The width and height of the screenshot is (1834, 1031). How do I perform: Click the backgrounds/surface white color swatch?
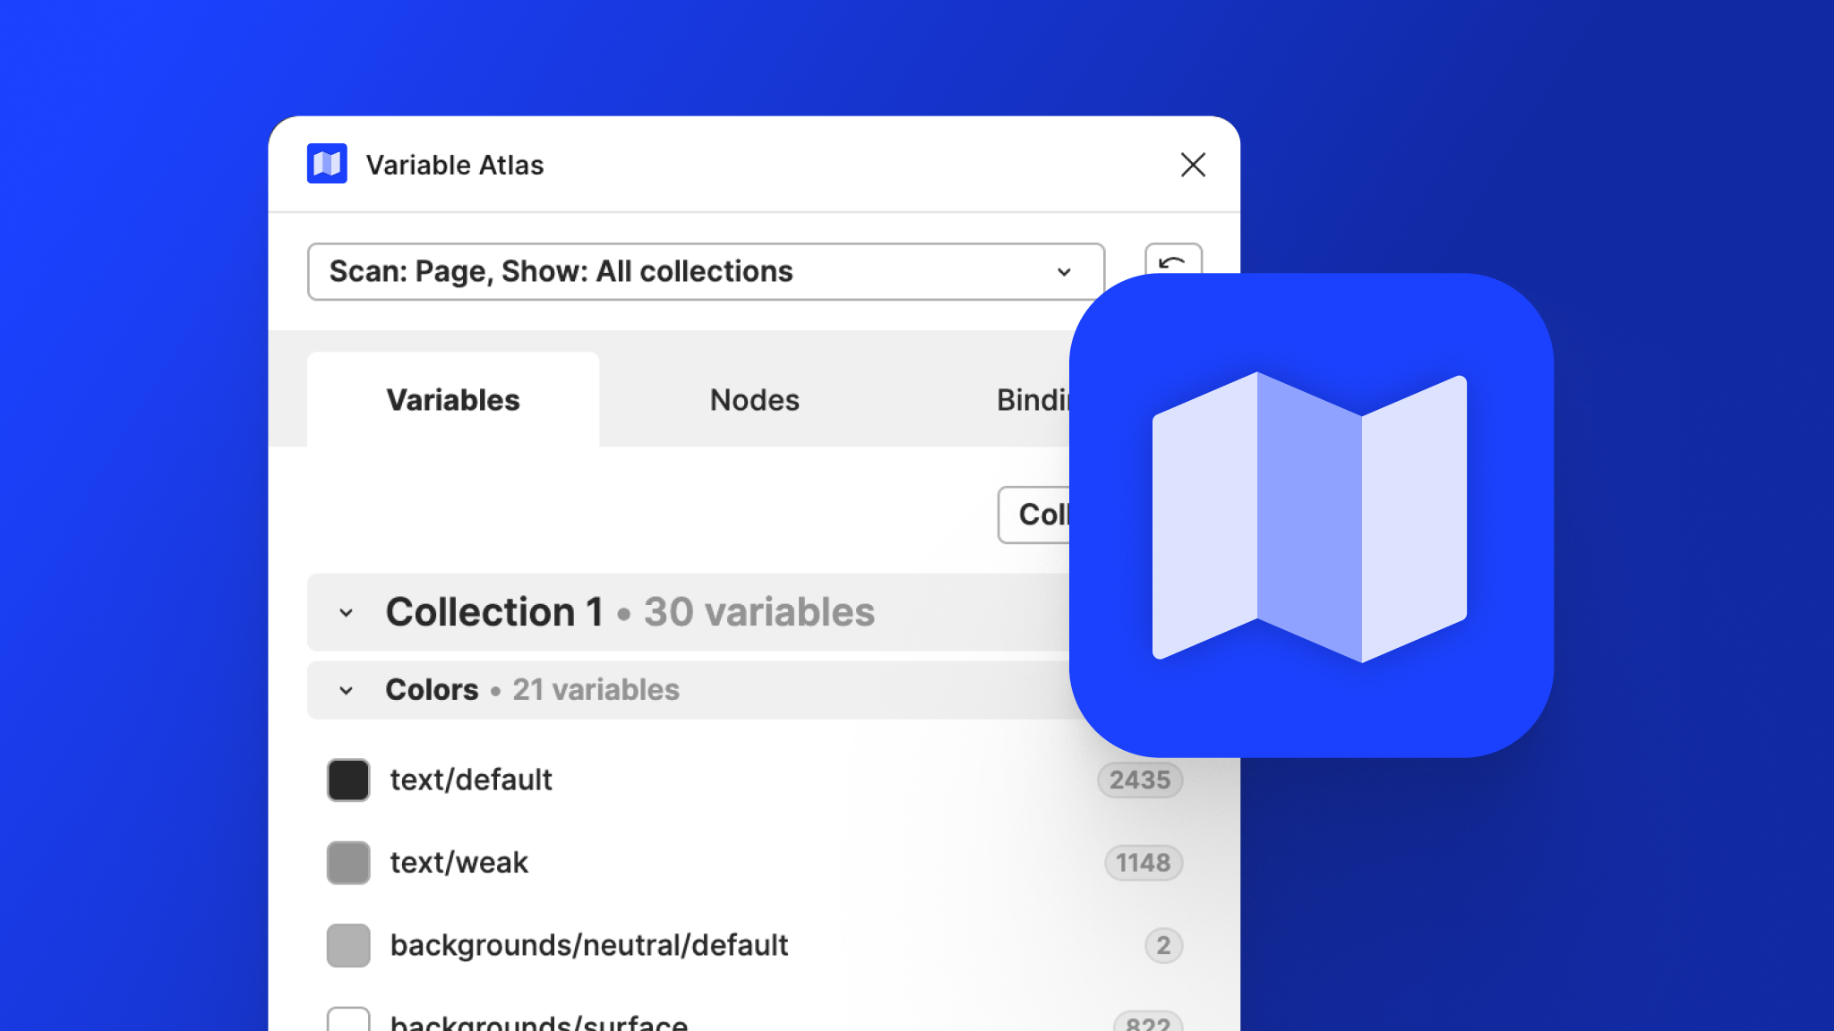tap(348, 1020)
